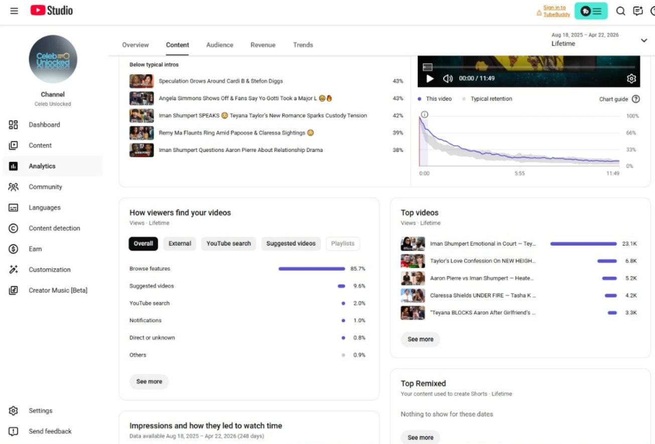Switch to the Audience tab

pos(219,45)
